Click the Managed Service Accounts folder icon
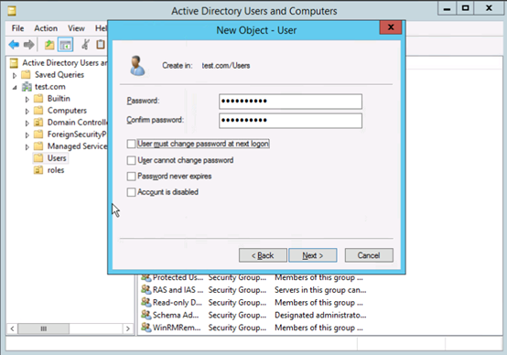Viewport: 507px width, 355px height. pyautogui.click(x=38, y=146)
